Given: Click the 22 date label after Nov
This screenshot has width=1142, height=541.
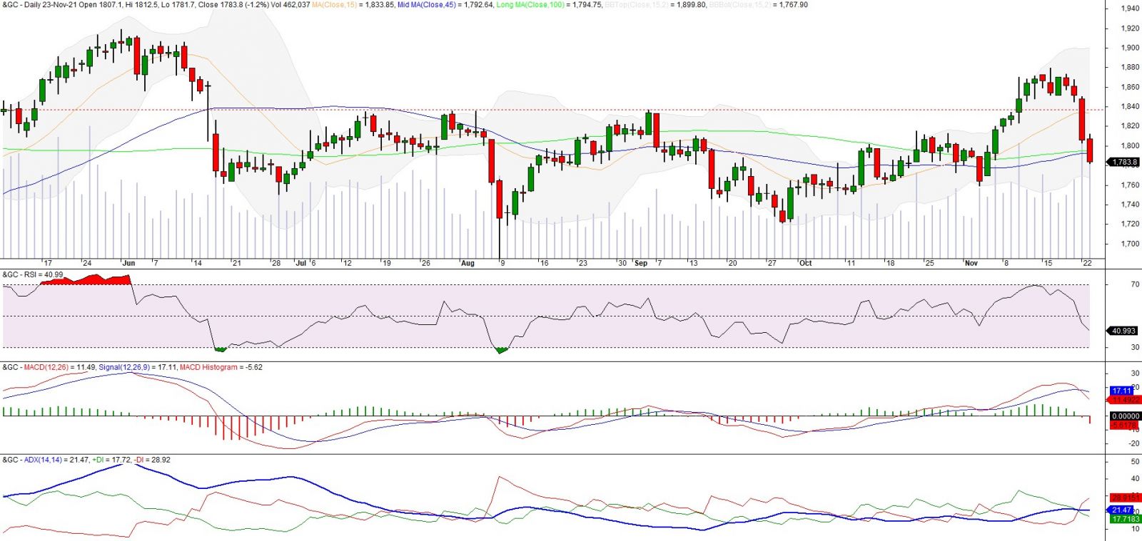Looking at the screenshot, I should pos(1088,263).
